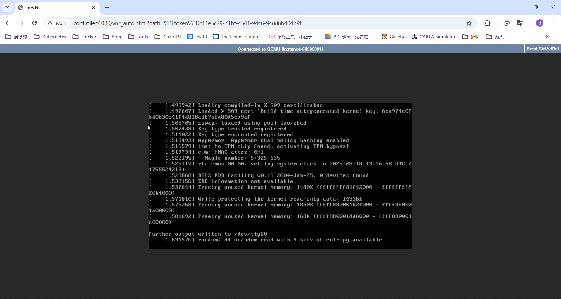Open the Blog bookmark folder

[x=112, y=37]
